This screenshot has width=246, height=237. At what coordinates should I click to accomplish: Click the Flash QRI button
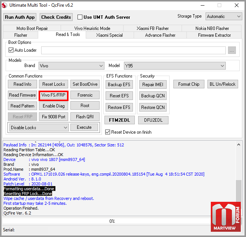tap(85, 117)
